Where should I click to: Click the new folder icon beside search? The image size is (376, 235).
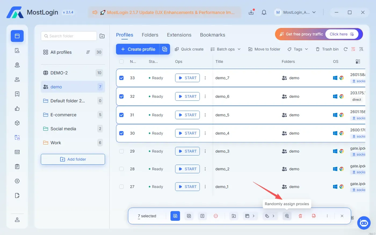(102, 36)
